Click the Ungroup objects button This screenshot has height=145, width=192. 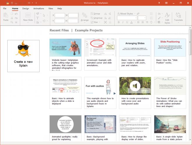pyautogui.click(x=97, y=18)
